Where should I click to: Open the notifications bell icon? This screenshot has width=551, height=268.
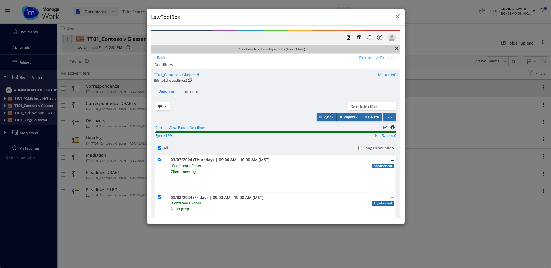[369, 37]
